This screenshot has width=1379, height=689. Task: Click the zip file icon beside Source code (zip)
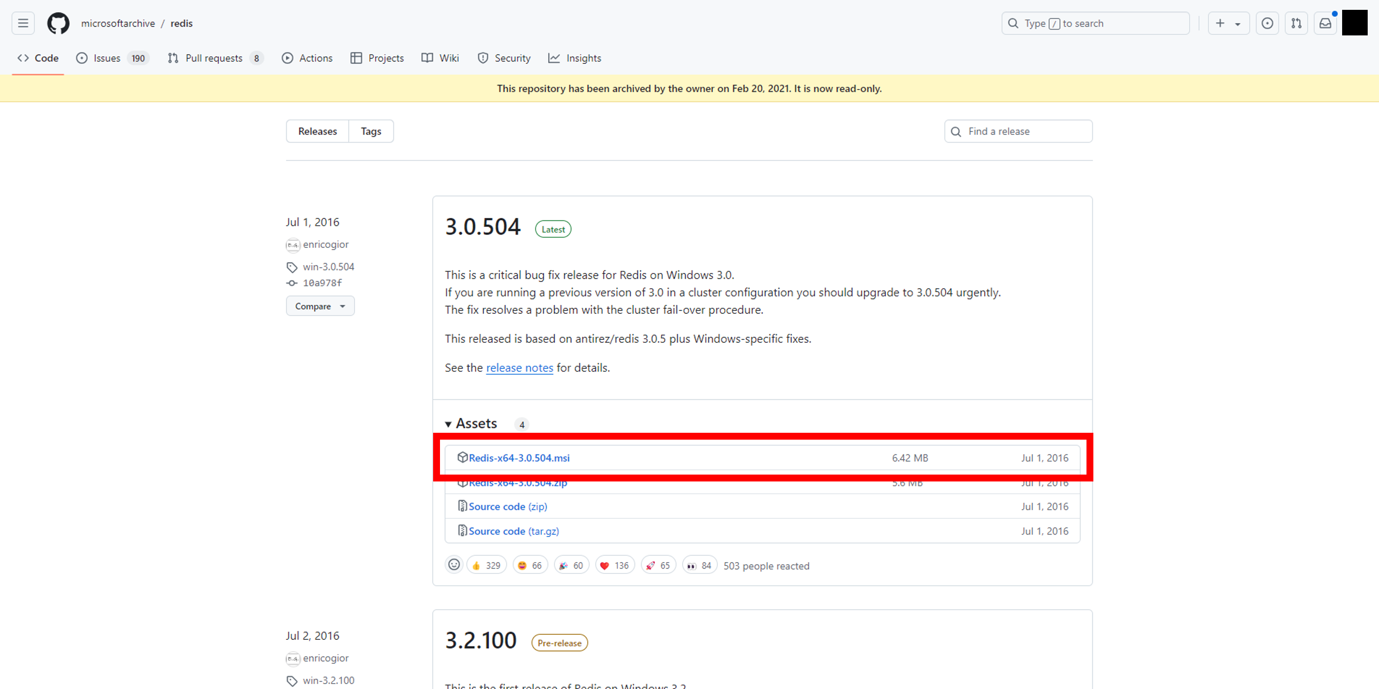pyautogui.click(x=462, y=506)
